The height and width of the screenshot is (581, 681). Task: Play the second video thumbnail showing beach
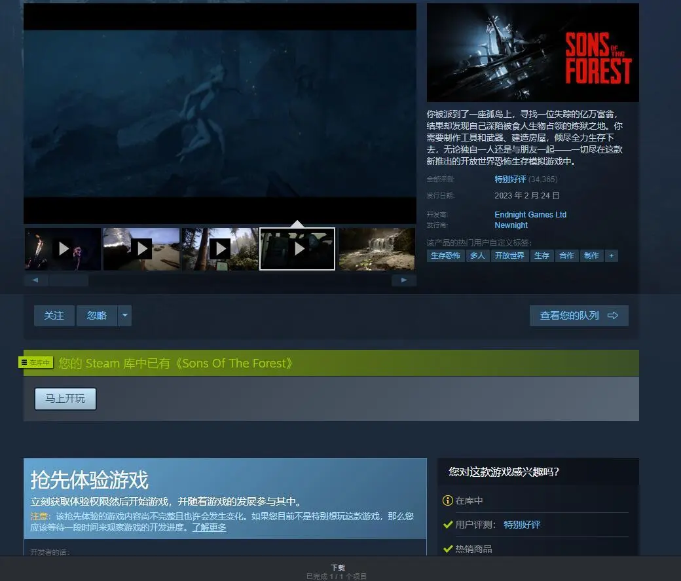pos(141,249)
